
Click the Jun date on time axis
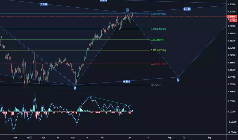point(102,137)
